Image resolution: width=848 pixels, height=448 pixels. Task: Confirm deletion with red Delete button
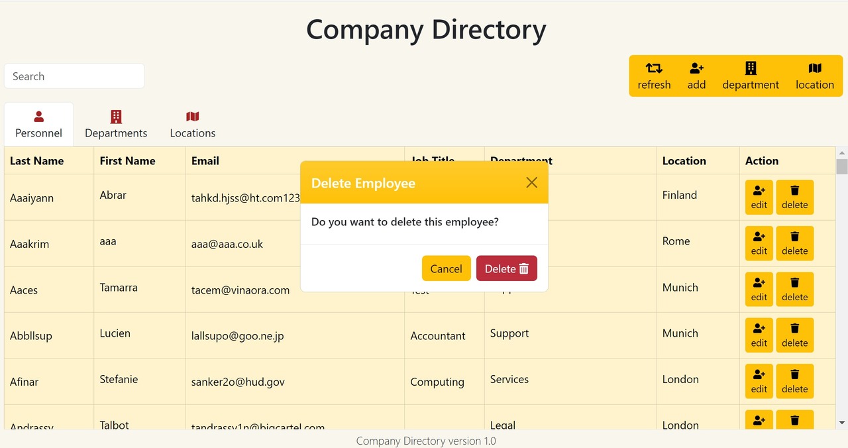[506, 268]
